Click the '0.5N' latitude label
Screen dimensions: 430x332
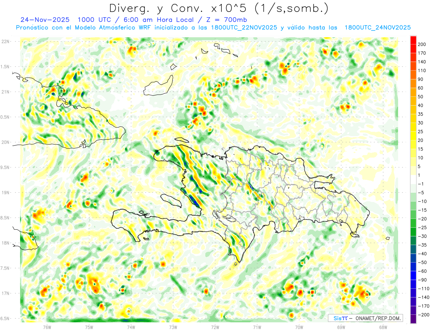pos(5,117)
